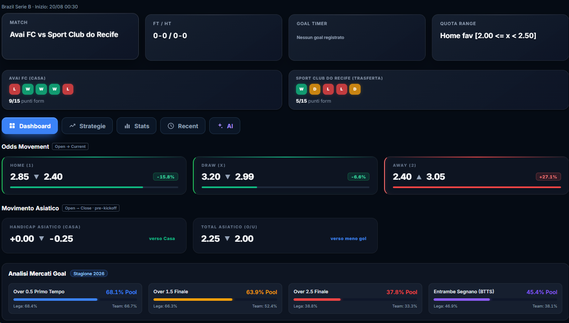The image size is (569, 323).
Task: Click the up arrow in Away (2) odds
Action: tap(419, 177)
